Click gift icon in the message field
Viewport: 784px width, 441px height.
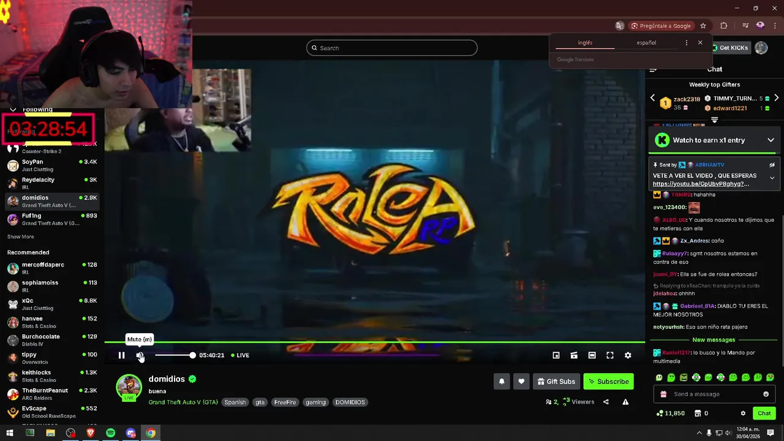click(x=662, y=394)
